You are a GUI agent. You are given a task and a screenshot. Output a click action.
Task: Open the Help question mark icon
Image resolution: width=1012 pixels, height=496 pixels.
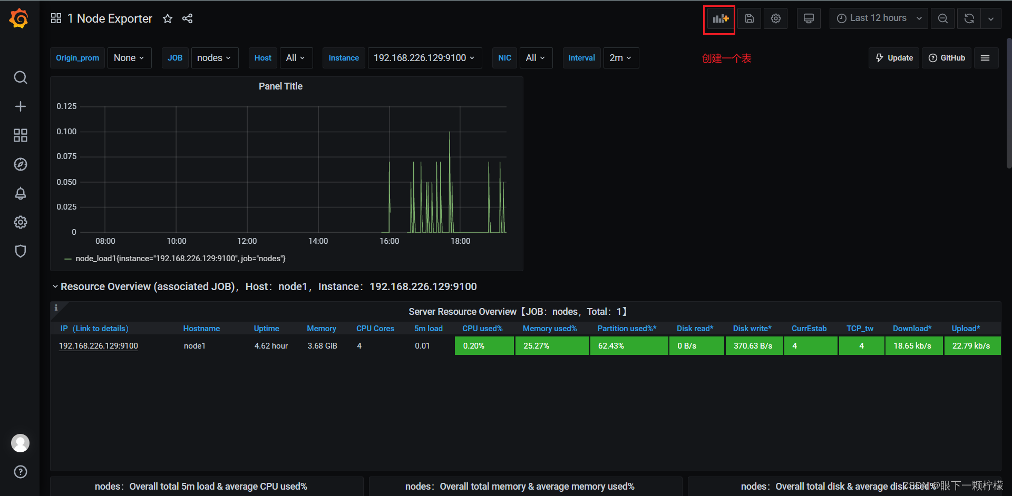tap(20, 472)
